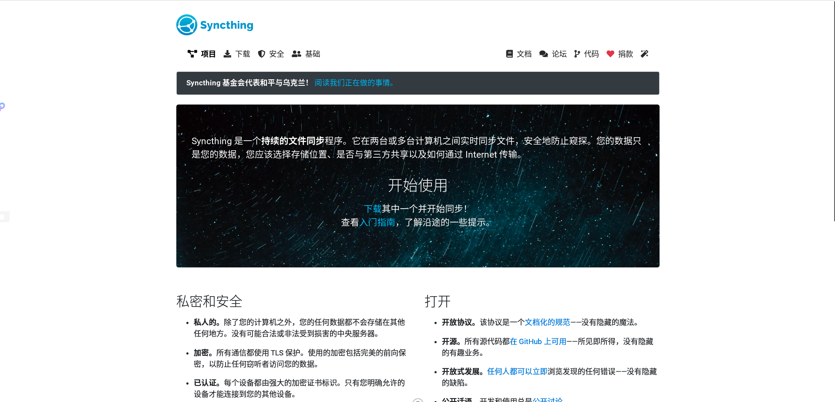This screenshot has width=835, height=402.
Task: Select the 基础 nav item
Action: (x=306, y=54)
